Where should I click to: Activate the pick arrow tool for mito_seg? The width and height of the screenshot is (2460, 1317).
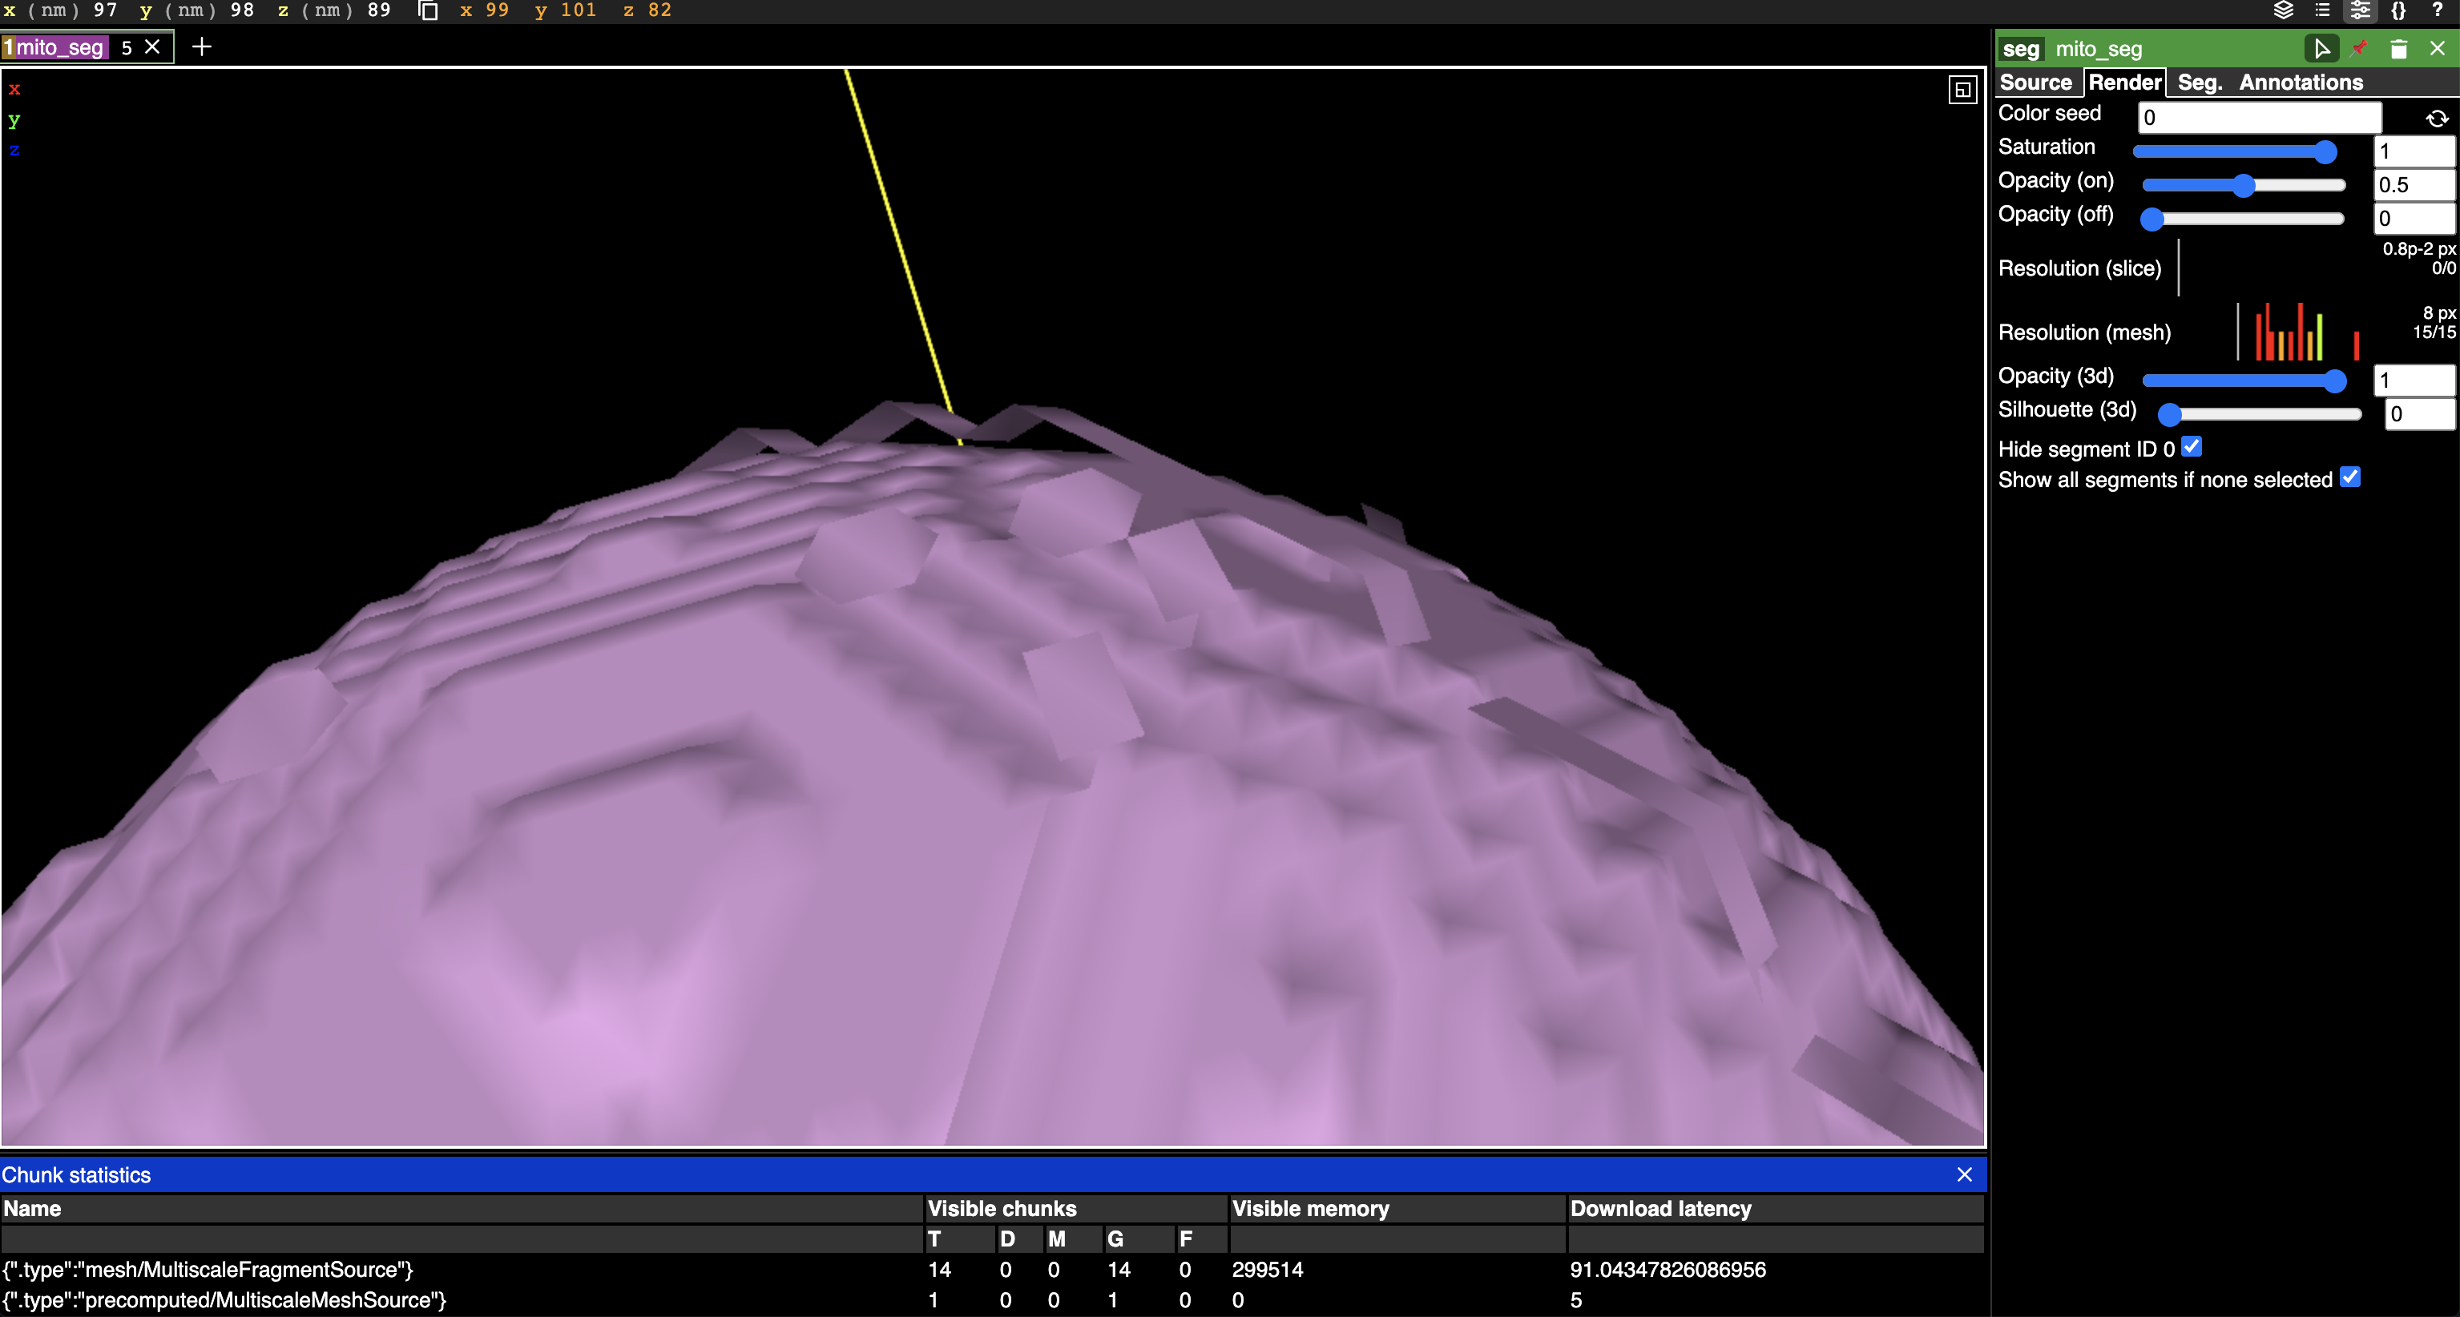tap(2324, 48)
